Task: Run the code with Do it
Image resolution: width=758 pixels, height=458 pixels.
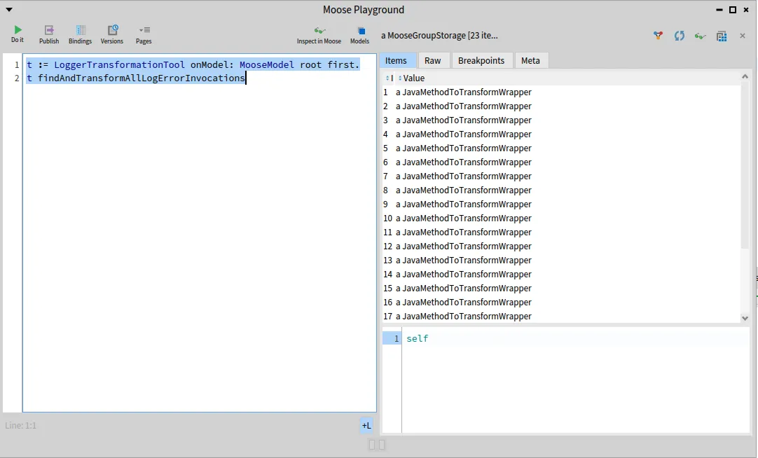Action: [18, 34]
